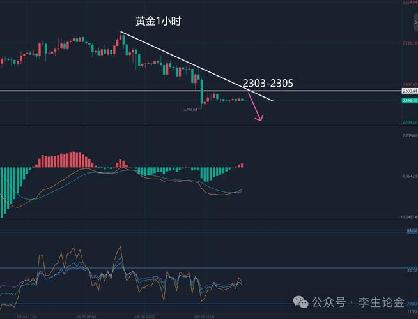Click the 7.71968 MACD axis value
Image resolution: width=418 pixels, height=319 pixels.
click(x=410, y=135)
